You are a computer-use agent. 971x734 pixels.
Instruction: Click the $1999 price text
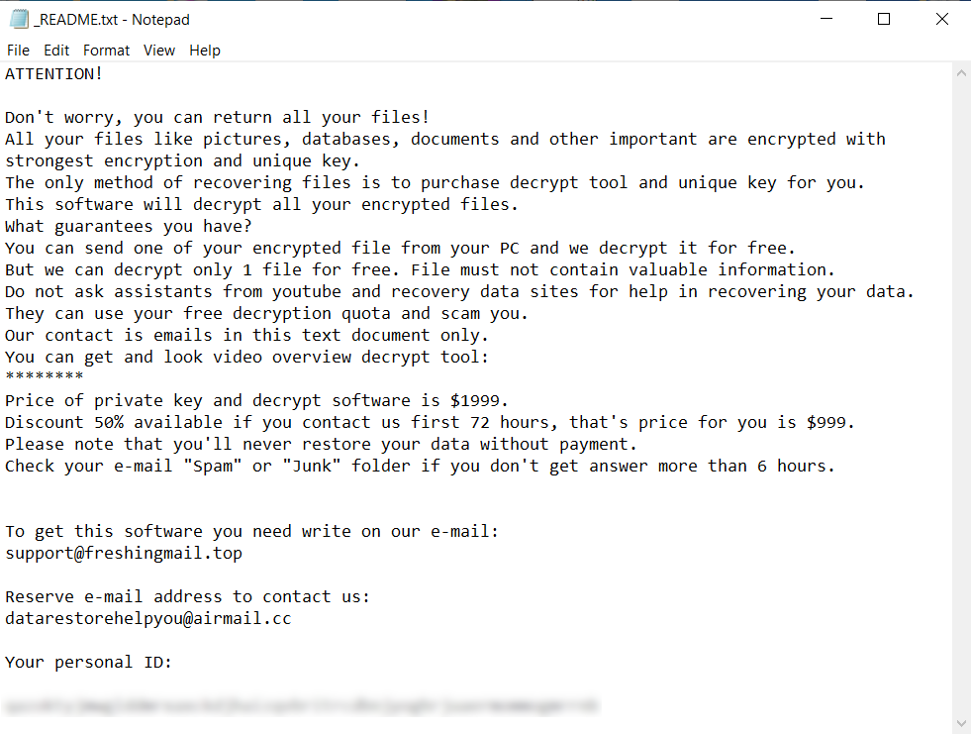(479, 400)
